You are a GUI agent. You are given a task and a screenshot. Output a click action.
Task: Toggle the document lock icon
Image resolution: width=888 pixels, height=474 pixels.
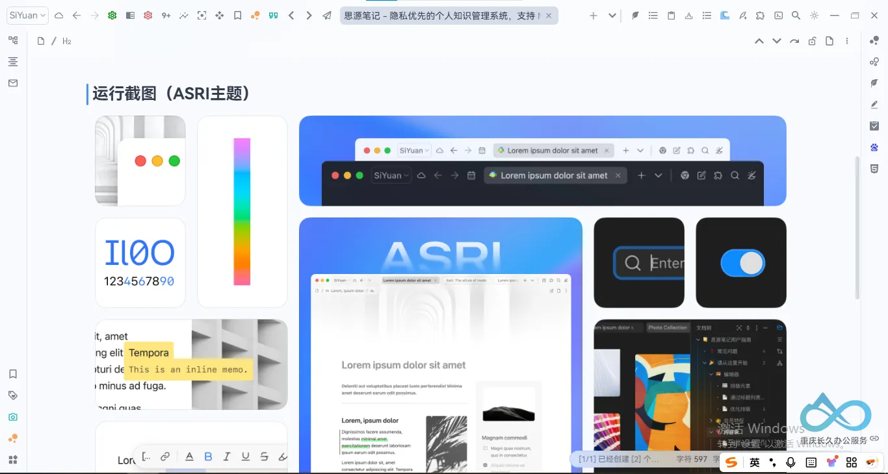(812, 41)
